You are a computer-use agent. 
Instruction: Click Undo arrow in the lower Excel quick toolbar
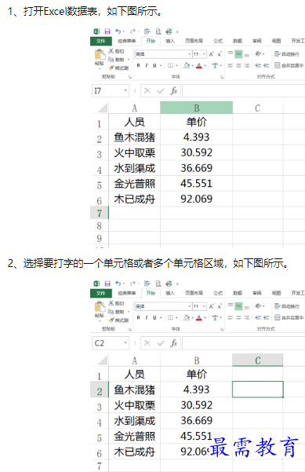tap(118, 284)
